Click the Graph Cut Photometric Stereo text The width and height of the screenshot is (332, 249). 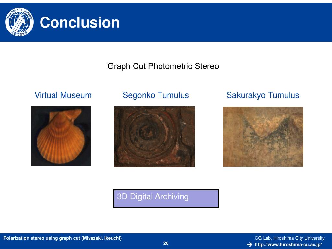(163, 66)
